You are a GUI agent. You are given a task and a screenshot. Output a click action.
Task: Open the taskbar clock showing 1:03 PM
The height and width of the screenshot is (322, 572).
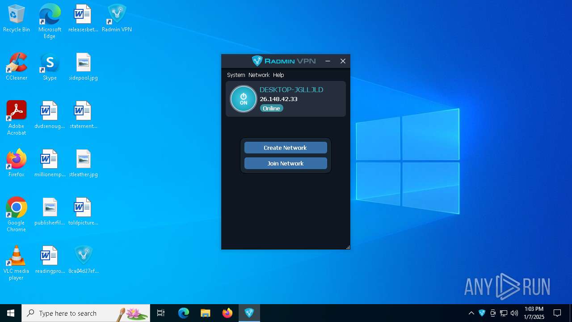pyautogui.click(x=534, y=313)
